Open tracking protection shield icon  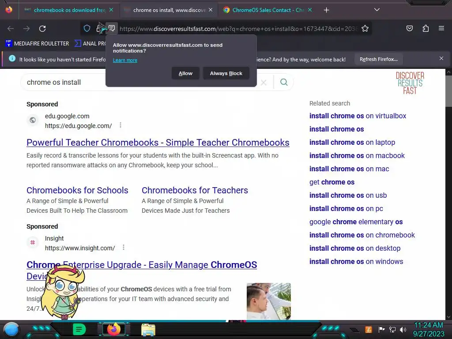tap(87, 28)
